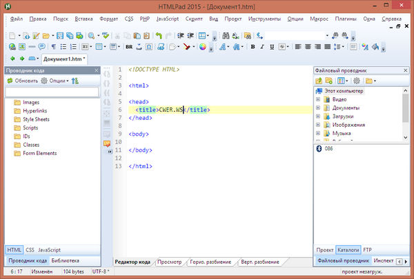Toggle Italic formatting button

point(264,48)
